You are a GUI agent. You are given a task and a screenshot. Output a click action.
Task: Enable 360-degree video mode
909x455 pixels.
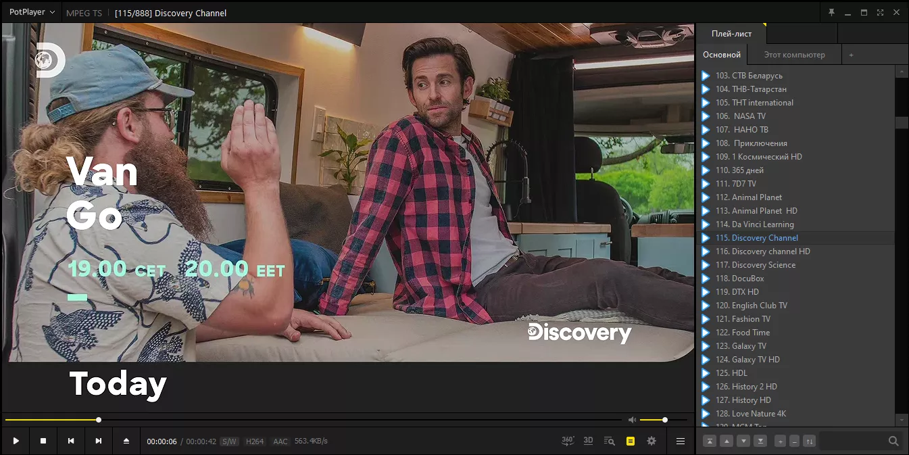pos(568,441)
